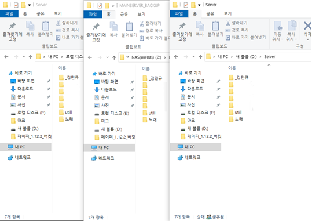Open quick access toolbar dropdown in left Server title bar
The width and height of the screenshot is (312, 221).
click(x=30, y=5)
